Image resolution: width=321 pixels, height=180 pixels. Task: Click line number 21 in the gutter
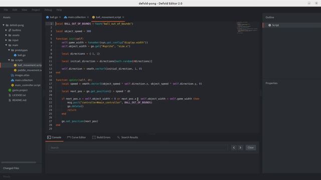(x=50, y=99)
